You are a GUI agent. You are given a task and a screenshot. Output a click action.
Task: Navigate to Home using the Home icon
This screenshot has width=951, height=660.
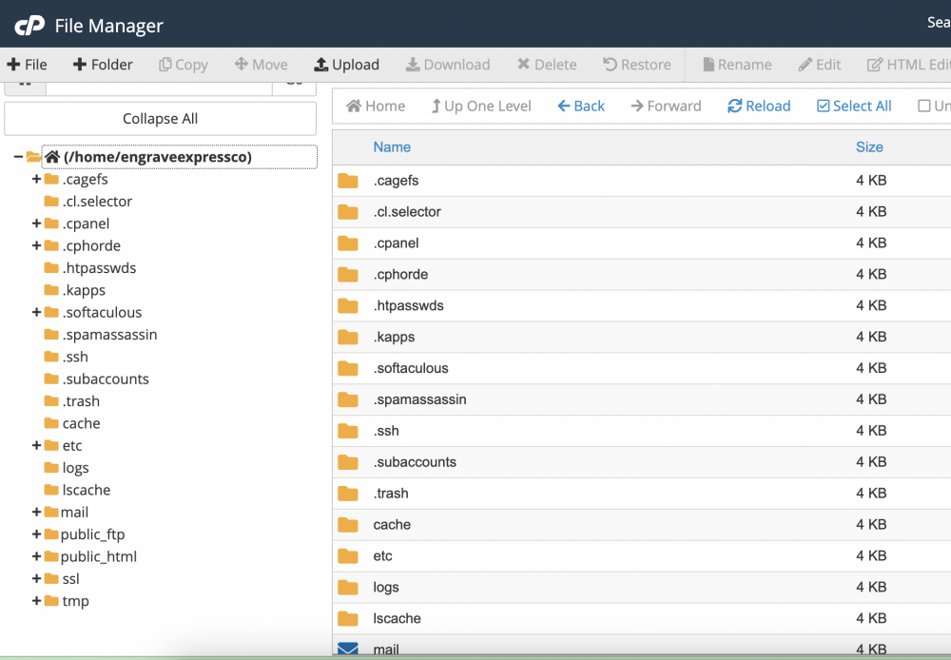click(x=375, y=107)
